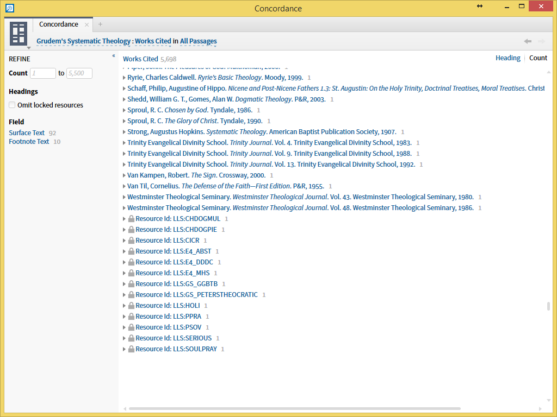Click the lock icon beside LLS:CHDOGPIE
The image size is (557, 417).
pyautogui.click(x=131, y=230)
